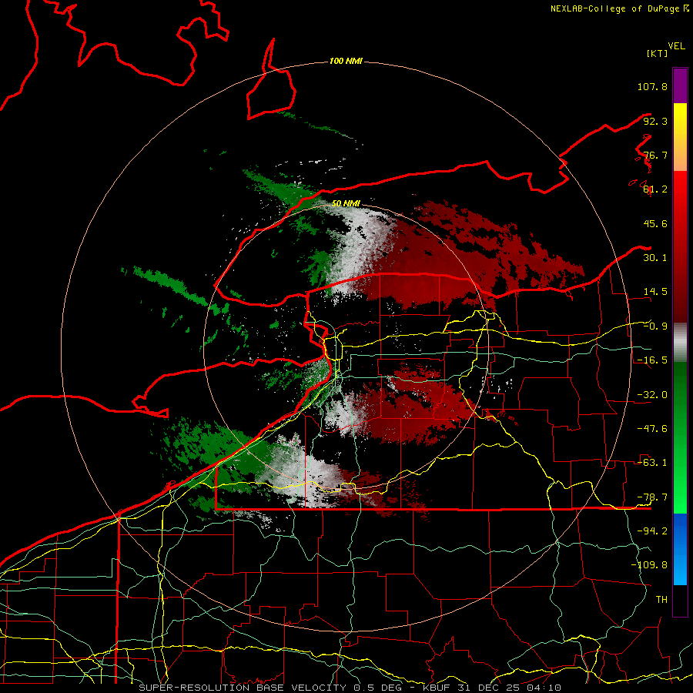
Task: Click the 92.3 legend value
Action: click(655, 121)
